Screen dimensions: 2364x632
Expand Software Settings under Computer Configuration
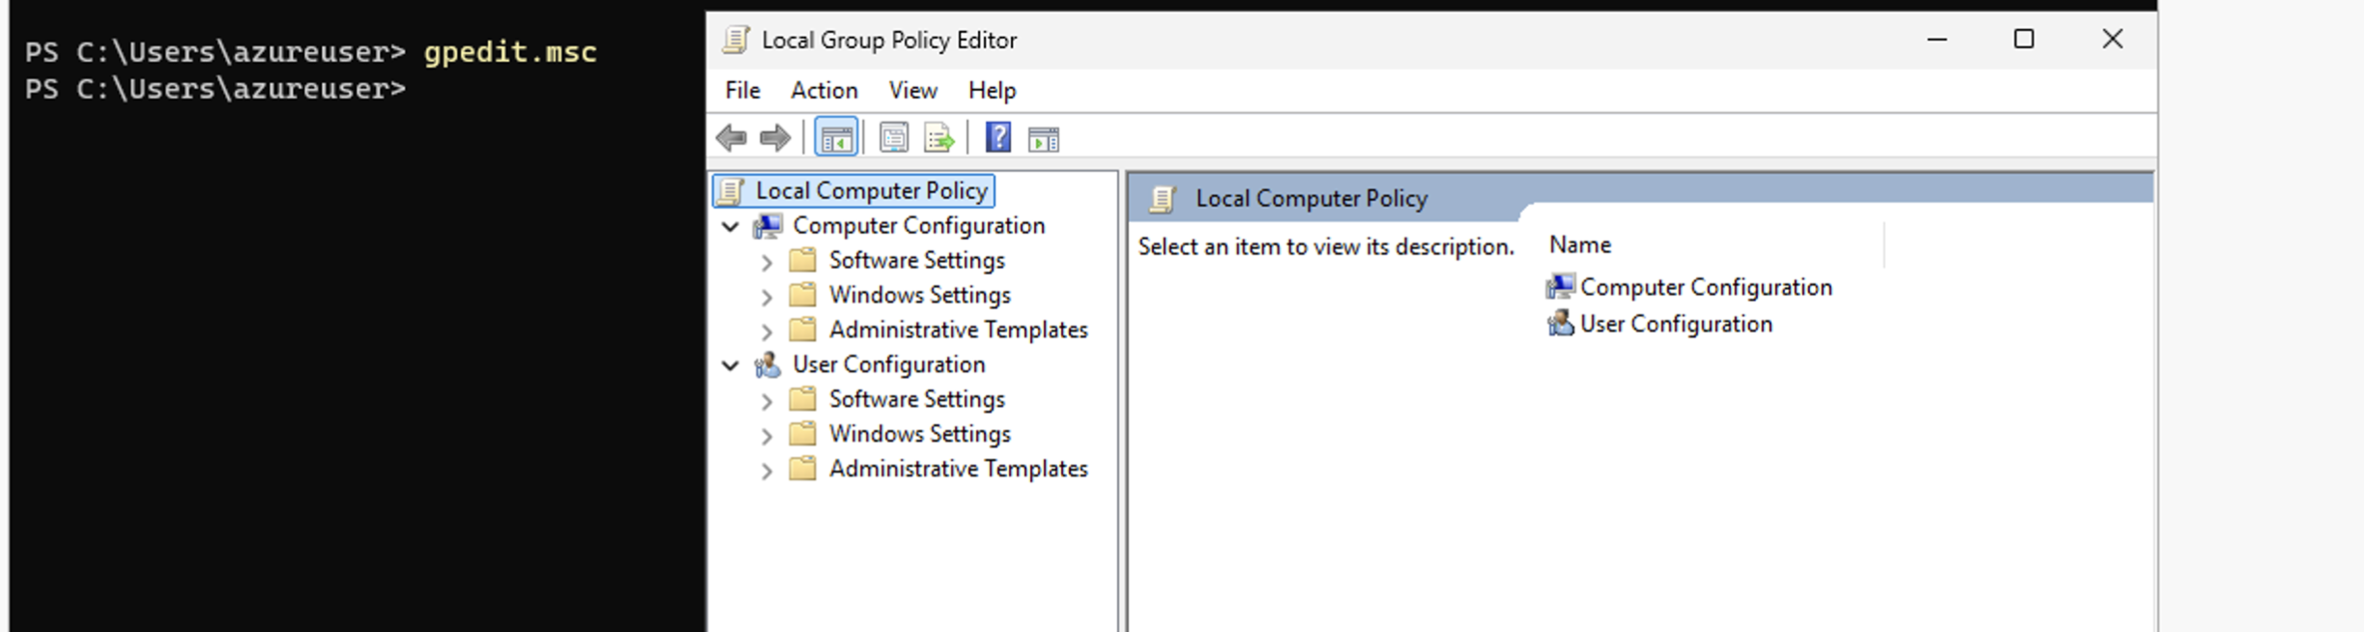tap(766, 262)
